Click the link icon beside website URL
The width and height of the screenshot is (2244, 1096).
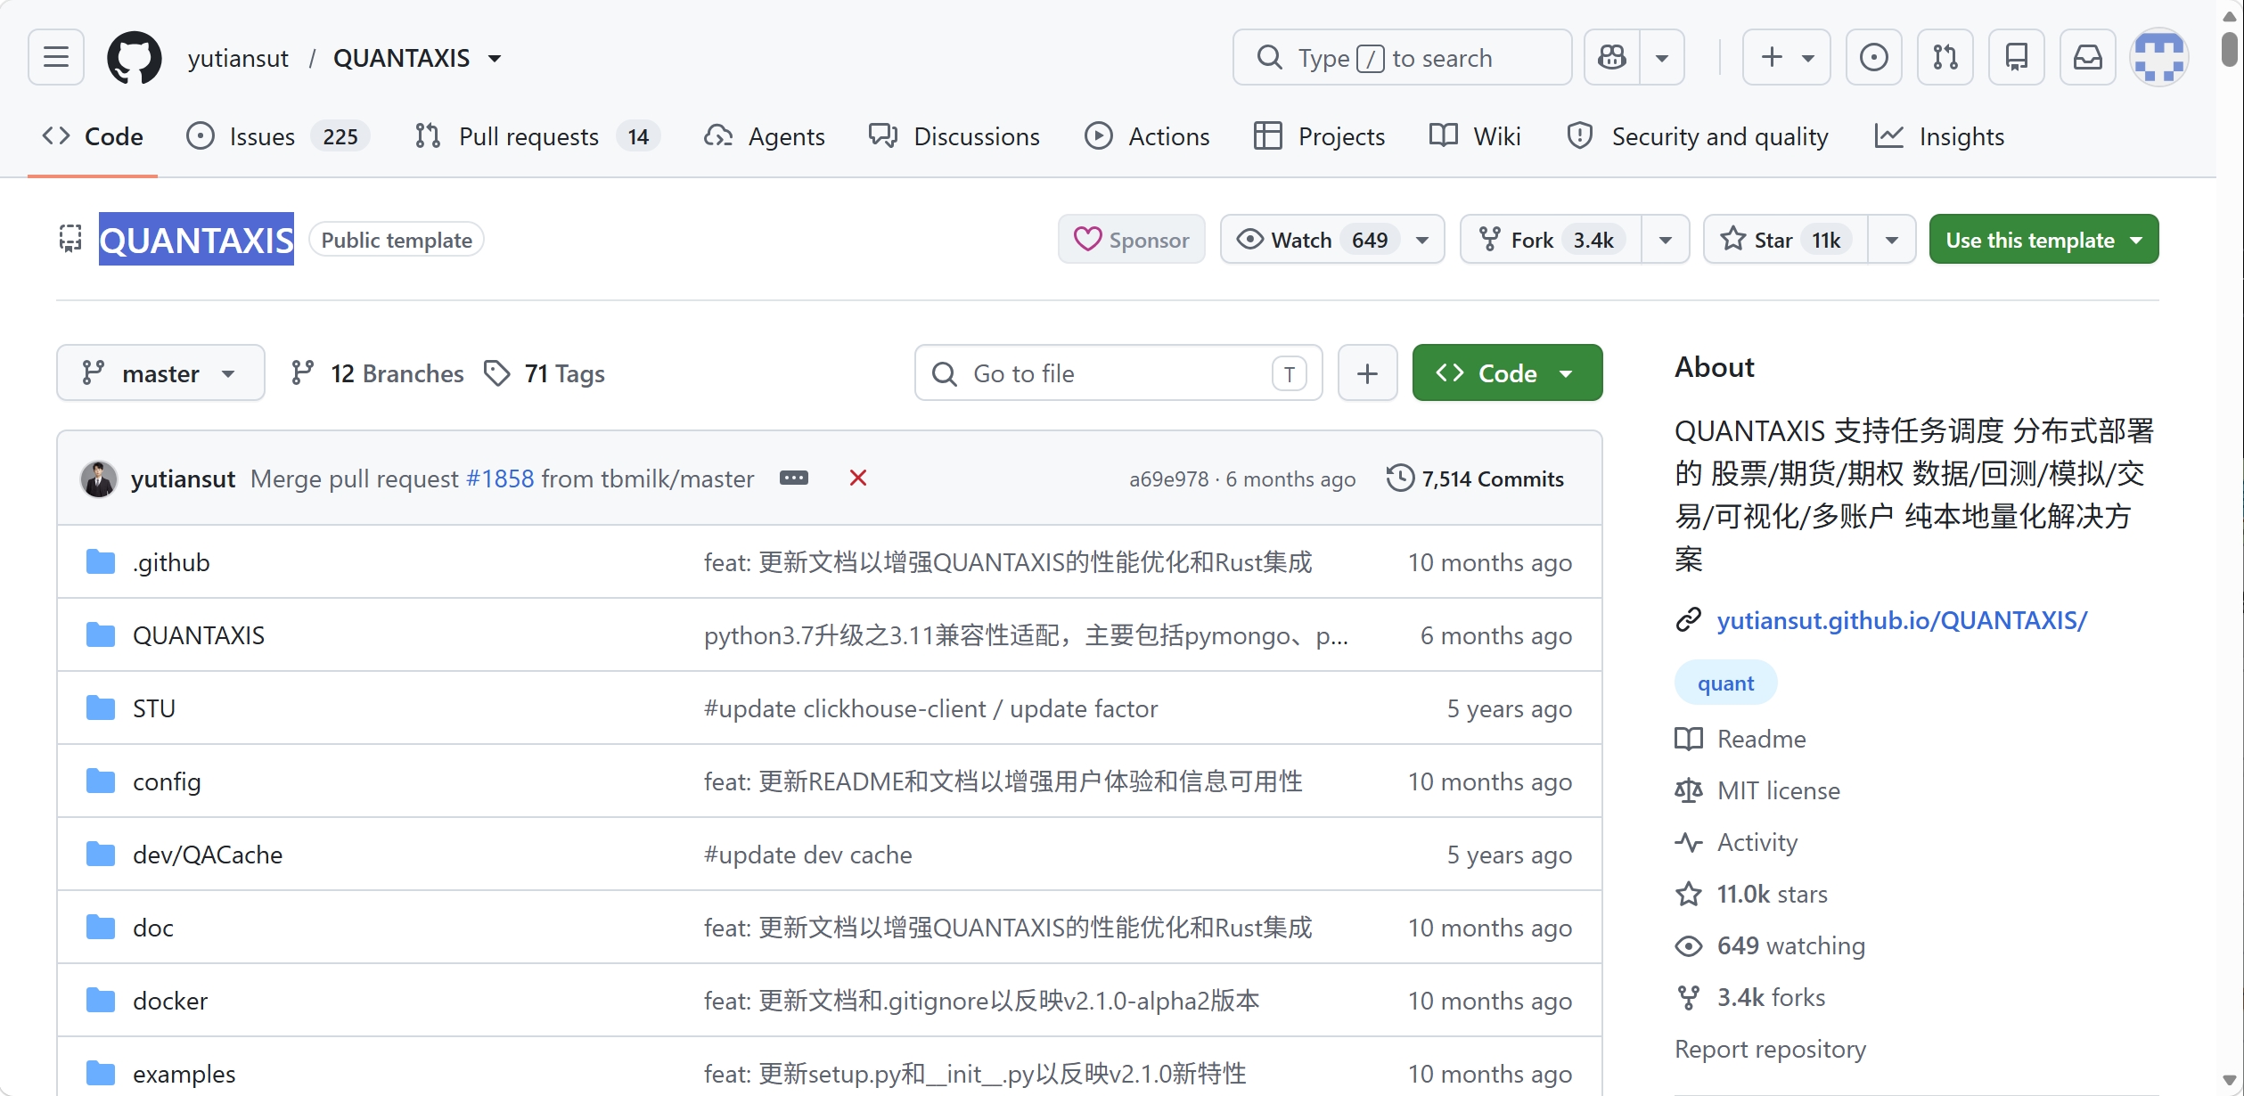coord(1689,620)
